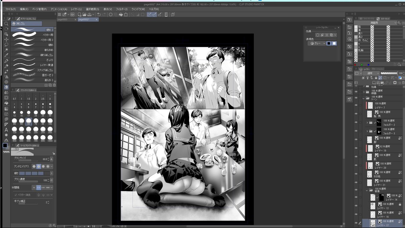Toggle visibility of レイヤー 12
405x228 pixels.
[x=356, y=206]
